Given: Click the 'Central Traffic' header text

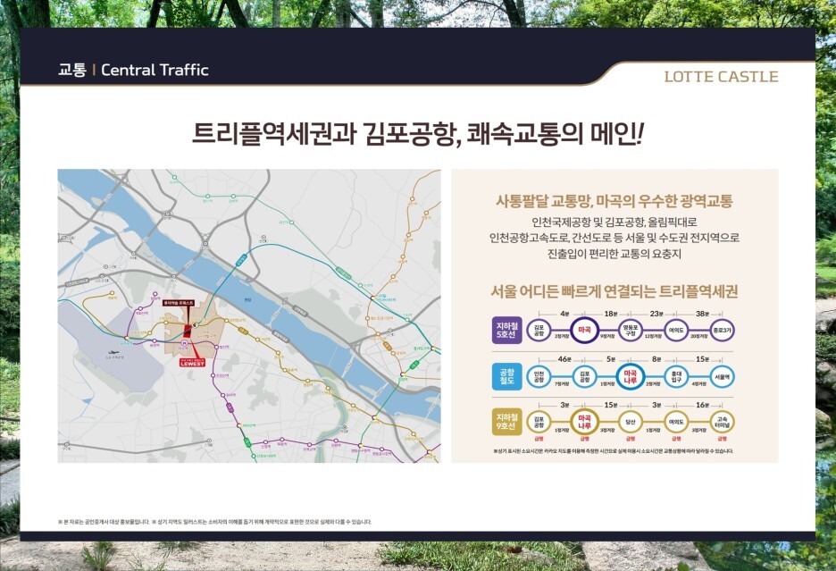Looking at the screenshot, I should coord(155,70).
